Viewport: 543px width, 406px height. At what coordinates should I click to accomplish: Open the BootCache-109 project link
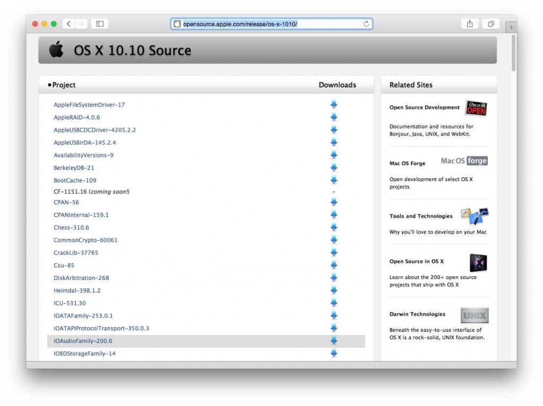[75, 180]
